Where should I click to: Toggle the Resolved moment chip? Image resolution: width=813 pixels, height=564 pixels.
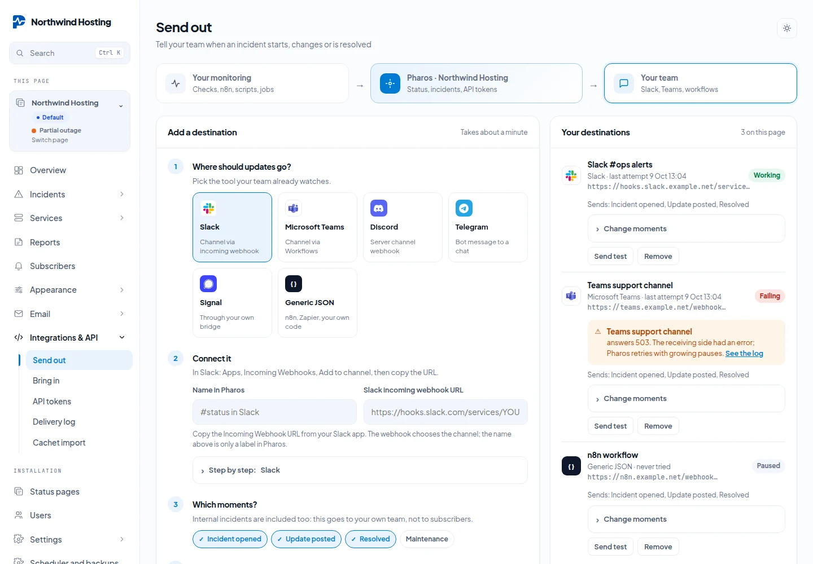[x=370, y=539]
